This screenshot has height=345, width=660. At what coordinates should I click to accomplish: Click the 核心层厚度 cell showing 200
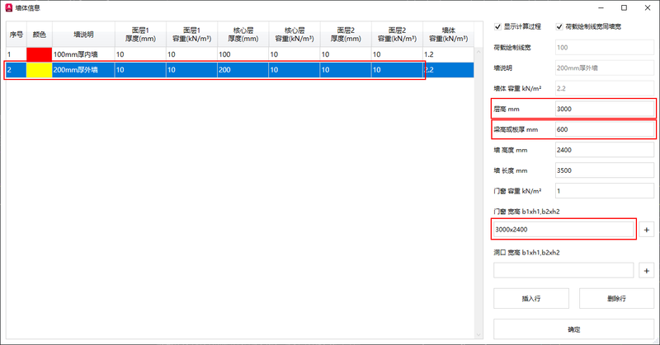(243, 70)
